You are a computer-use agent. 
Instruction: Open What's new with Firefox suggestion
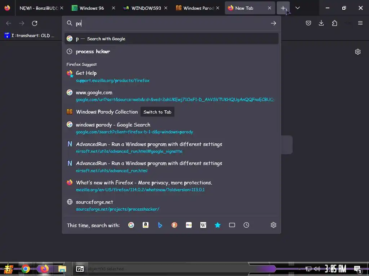pyautogui.click(x=171, y=186)
